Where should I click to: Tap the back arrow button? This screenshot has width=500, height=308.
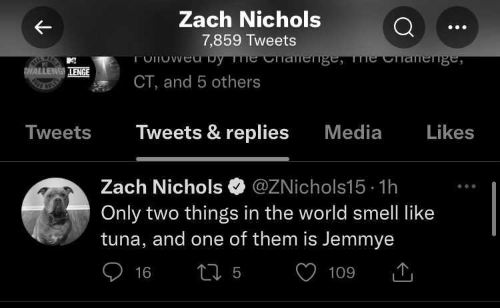(x=43, y=27)
